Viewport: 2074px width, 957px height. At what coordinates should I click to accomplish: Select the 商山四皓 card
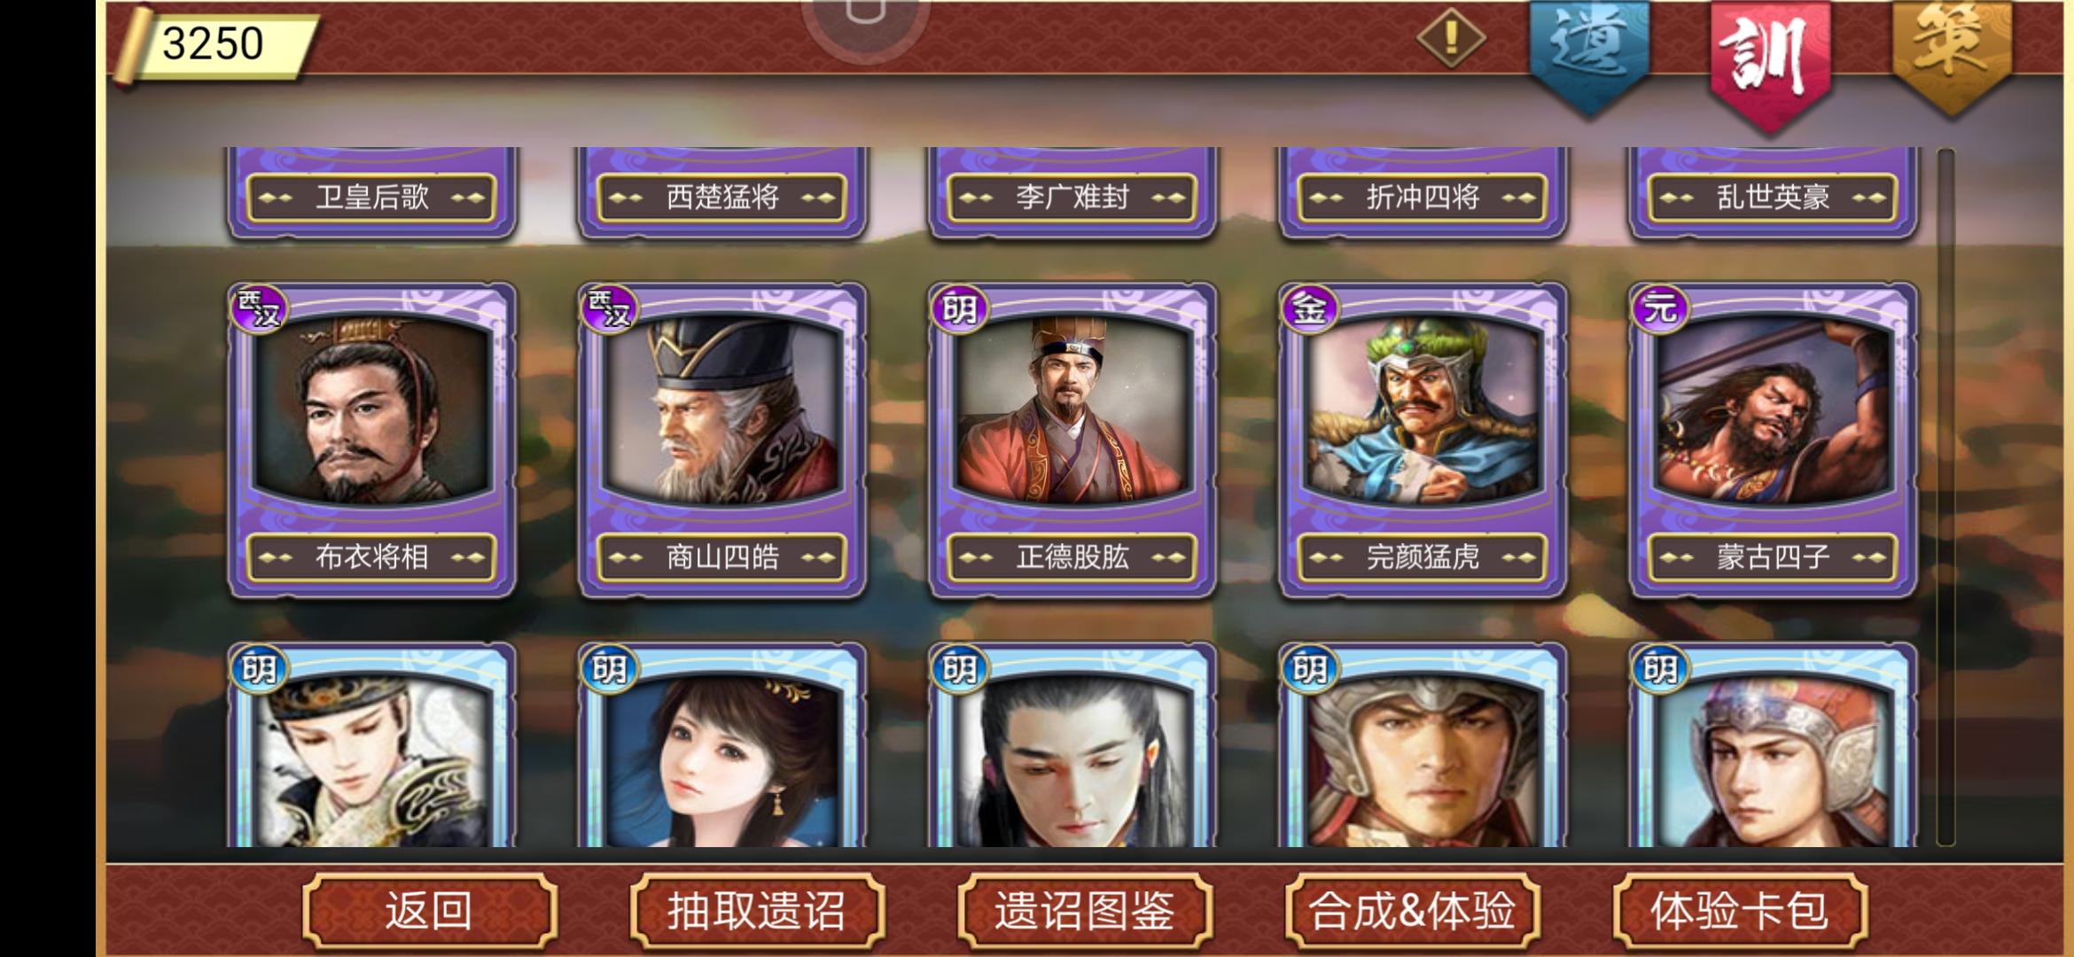pyautogui.click(x=721, y=440)
